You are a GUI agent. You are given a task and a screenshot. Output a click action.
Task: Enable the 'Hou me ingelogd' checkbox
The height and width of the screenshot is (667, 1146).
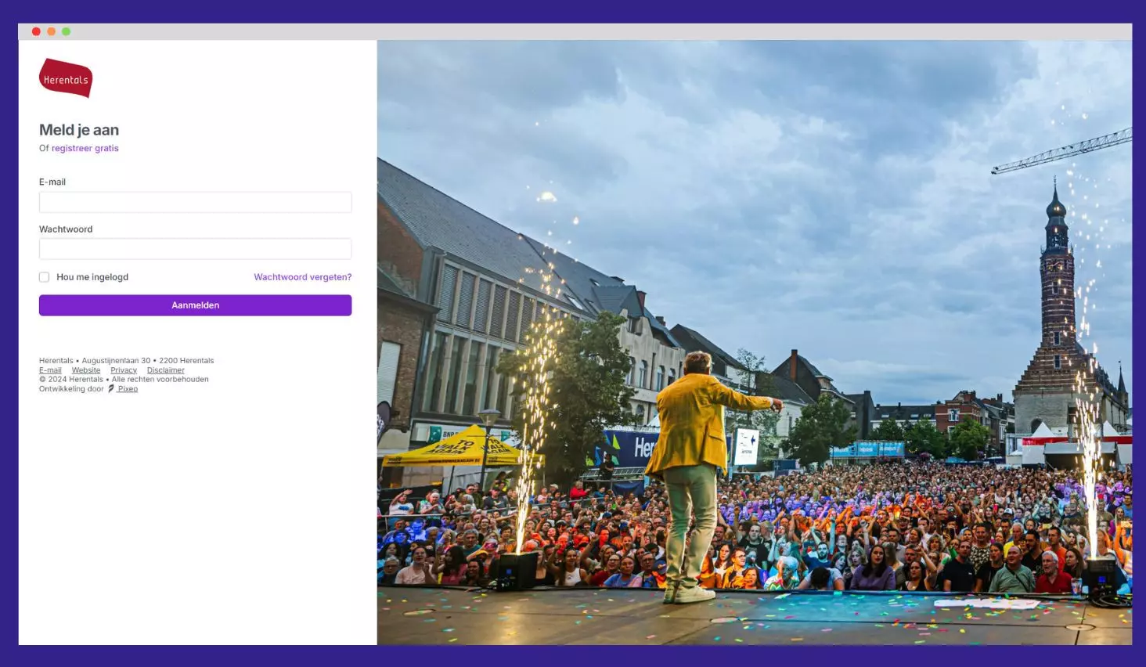(45, 277)
